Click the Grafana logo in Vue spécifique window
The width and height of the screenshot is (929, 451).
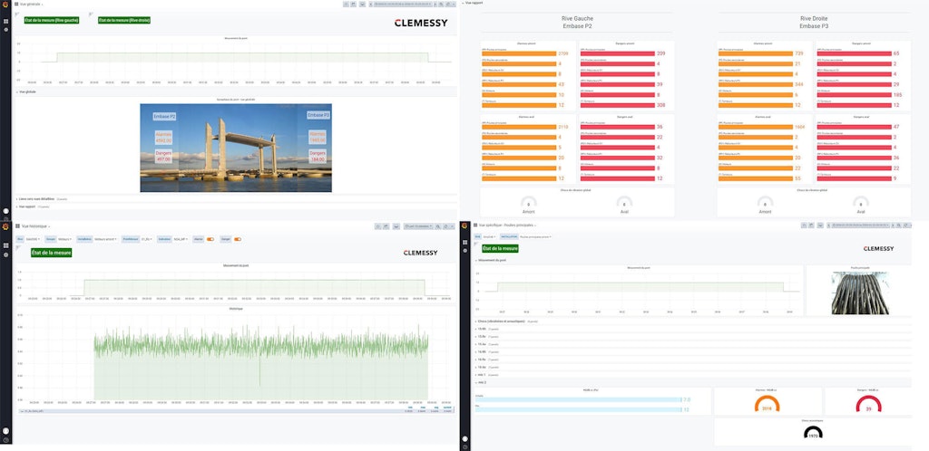[465, 225]
